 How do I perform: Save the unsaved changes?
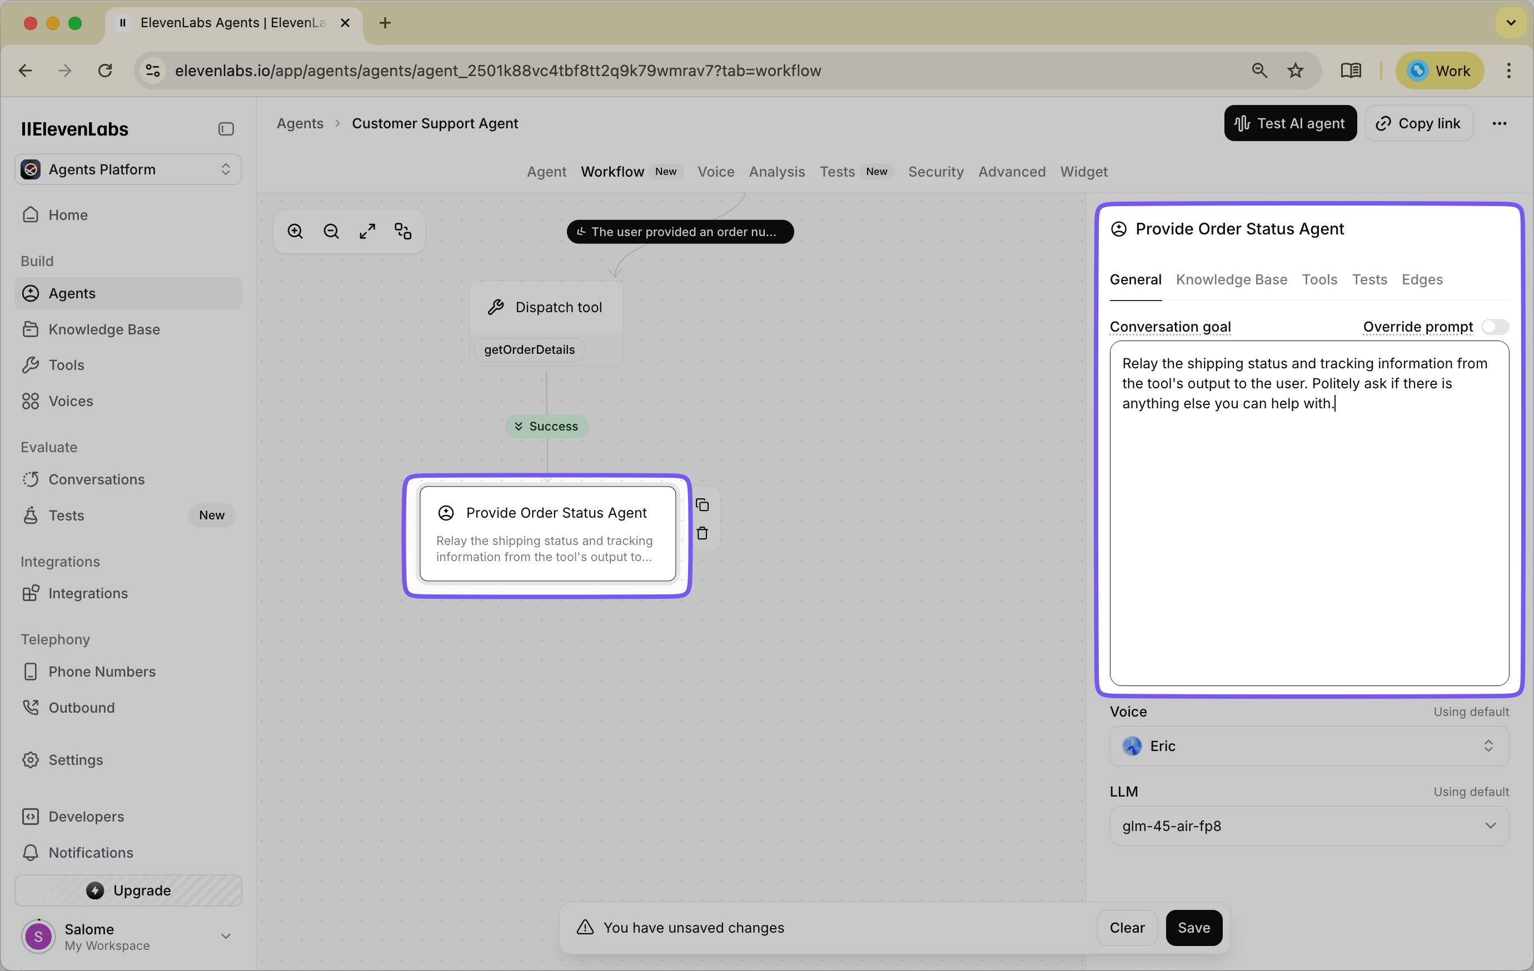[x=1193, y=928]
